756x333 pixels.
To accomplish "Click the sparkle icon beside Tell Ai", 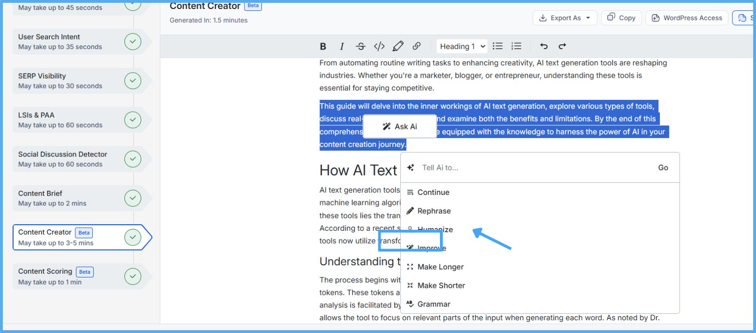I will tap(411, 168).
